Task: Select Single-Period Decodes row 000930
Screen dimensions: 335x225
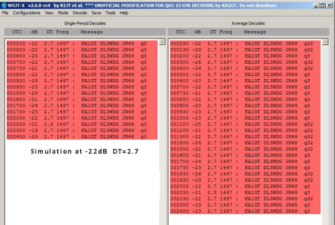Action: [82, 87]
